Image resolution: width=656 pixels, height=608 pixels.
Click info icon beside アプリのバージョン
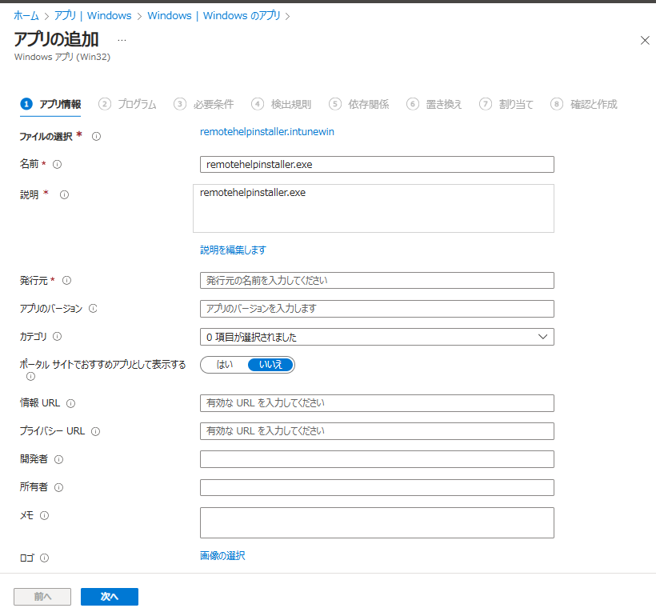coord(93,308)
